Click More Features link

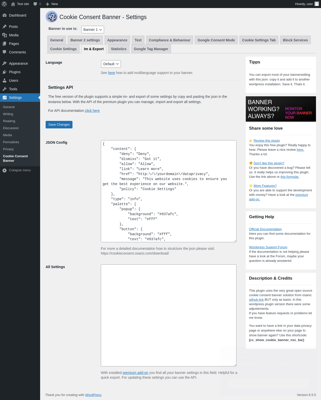click(265, 186)
